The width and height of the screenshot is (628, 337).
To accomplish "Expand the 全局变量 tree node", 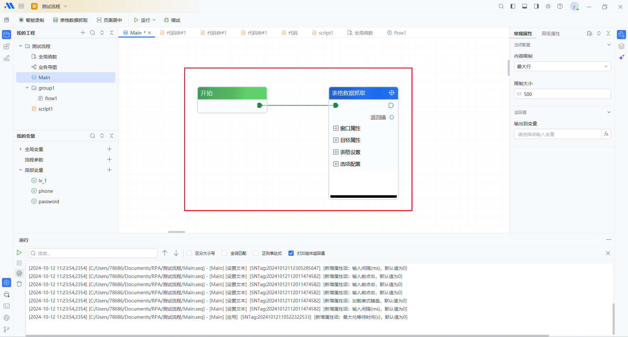I will (21, 149).
